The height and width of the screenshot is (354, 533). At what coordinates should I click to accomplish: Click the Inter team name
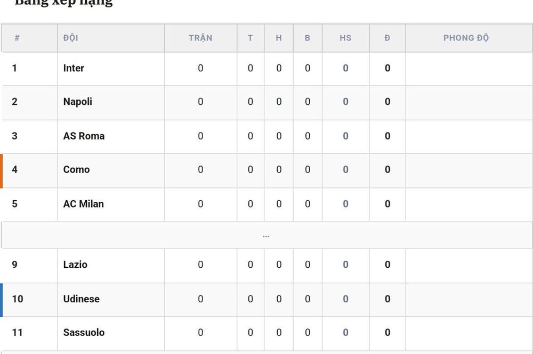tap(74, 68)
